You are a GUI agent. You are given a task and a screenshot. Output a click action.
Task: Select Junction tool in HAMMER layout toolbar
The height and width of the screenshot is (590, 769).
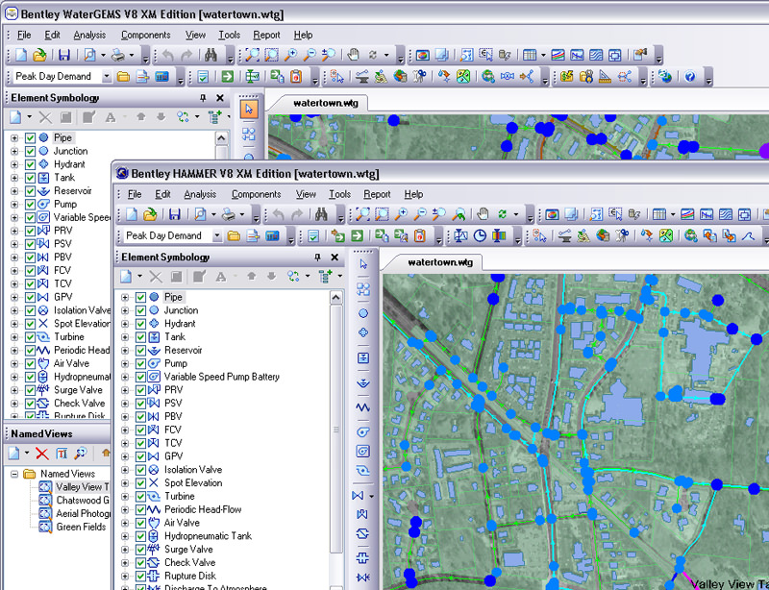pyautogui.click(x=363, y=313)
